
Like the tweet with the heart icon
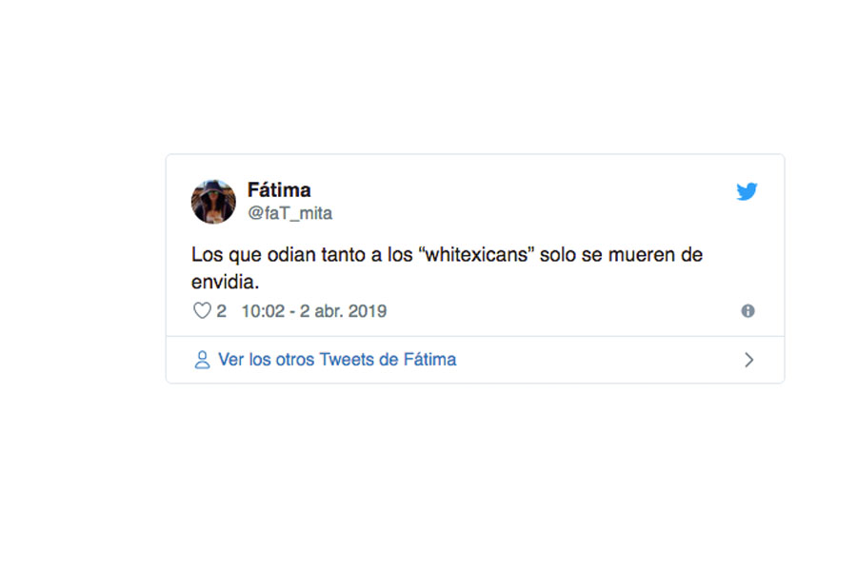coord(202,311)
